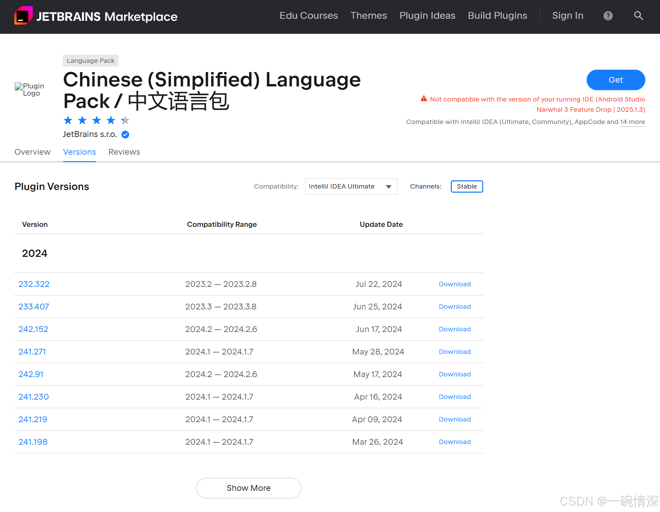Open the help question mark icon
The image size is (660, 512).
(x=608, y=16)
